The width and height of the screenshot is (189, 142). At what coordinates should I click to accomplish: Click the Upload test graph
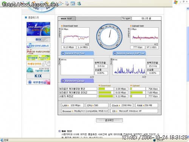pyautogui.click(x=144, y=35)
